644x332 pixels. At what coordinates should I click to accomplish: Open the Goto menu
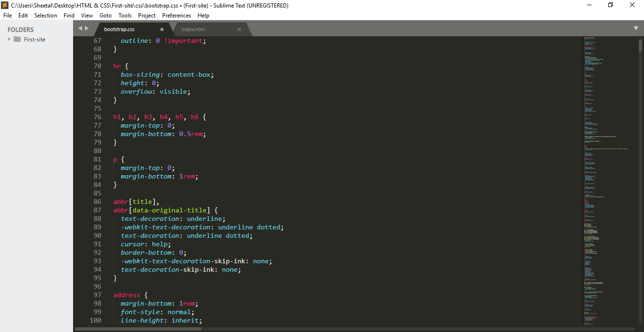106,16
